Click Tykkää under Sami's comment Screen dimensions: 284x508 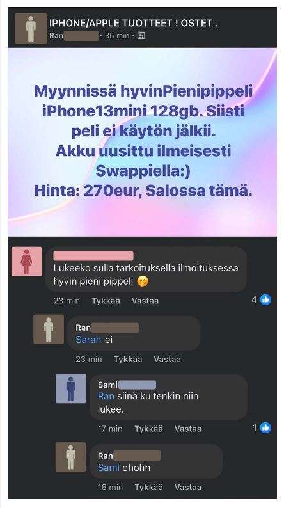pos(148,429)
